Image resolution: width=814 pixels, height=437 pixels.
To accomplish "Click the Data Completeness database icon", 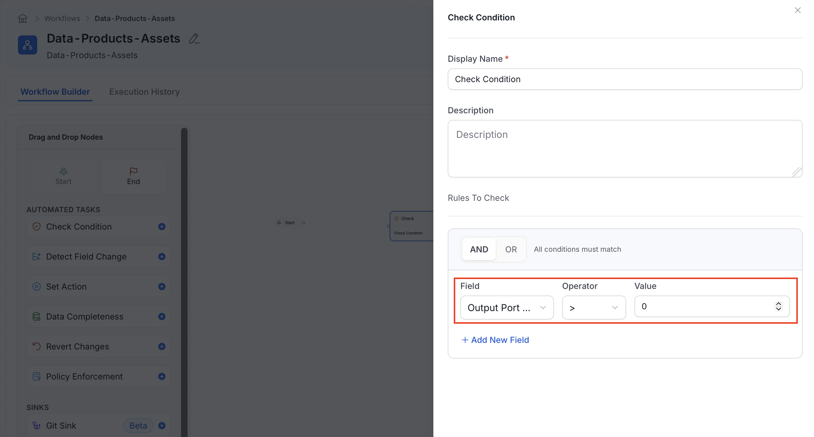I will (x=37, y=316).
